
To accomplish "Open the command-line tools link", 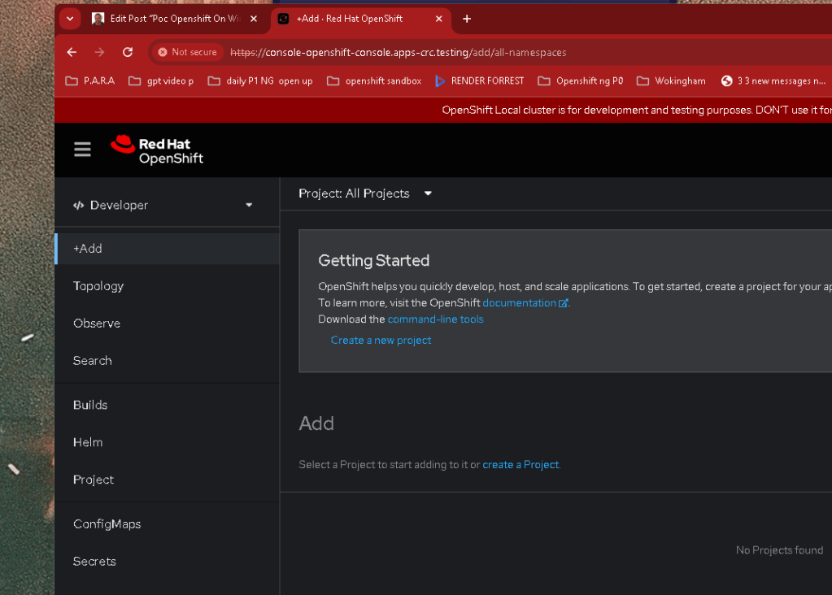I will click(435, 319).
